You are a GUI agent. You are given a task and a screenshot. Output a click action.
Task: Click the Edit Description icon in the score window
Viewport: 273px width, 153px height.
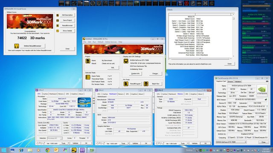[x=58, y=15]
